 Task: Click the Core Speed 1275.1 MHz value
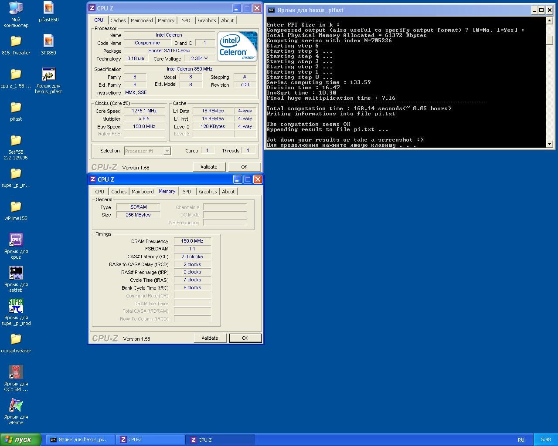tap(144, 111)
